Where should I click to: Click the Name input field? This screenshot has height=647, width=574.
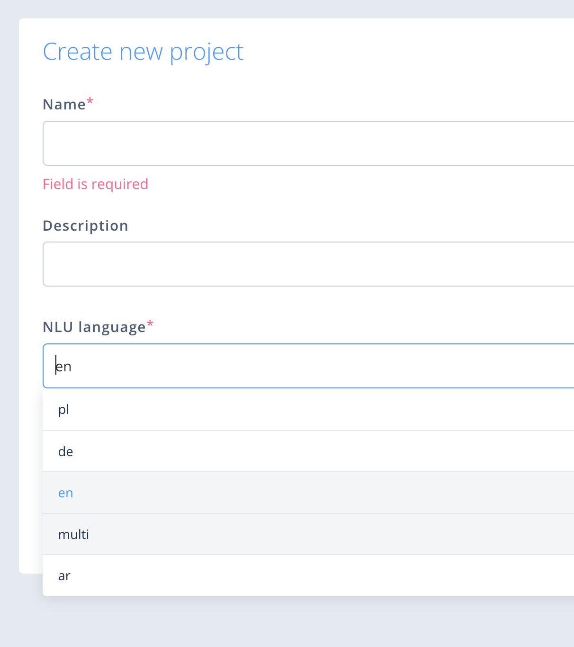click(284, 143)
